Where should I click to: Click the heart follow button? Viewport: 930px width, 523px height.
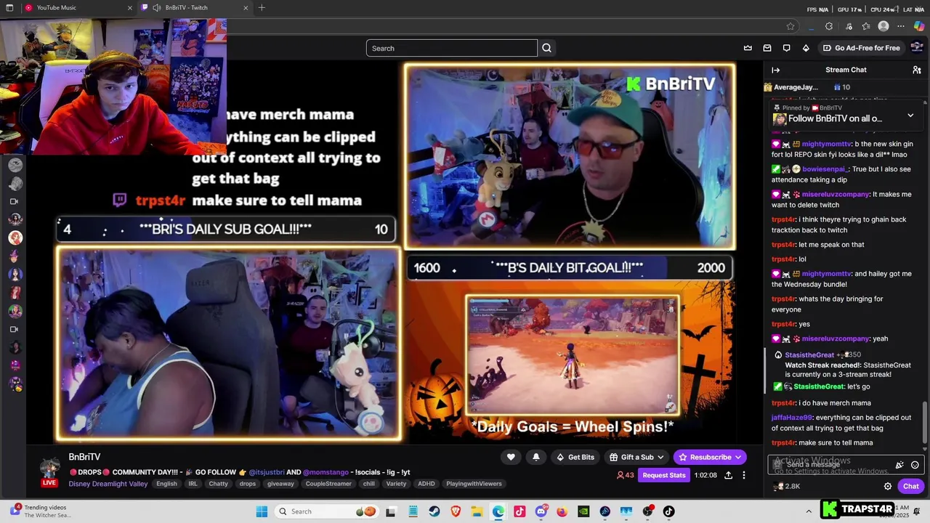pos(511,457)
